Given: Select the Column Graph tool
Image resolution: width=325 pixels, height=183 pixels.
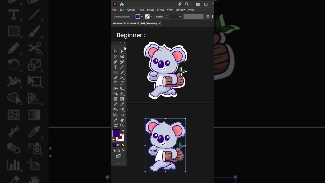Looking at the screenshot, I should 116,115.
